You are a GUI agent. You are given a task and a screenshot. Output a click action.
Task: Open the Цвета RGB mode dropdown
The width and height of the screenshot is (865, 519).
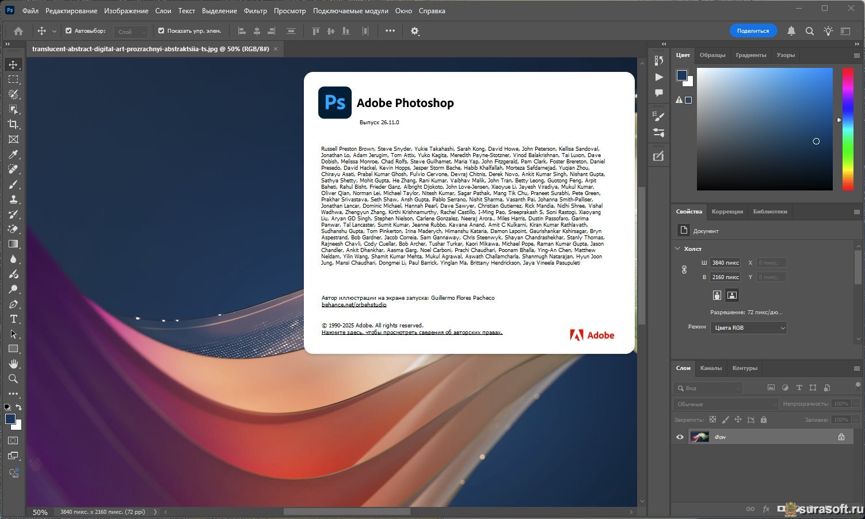[x=748, y=327]
